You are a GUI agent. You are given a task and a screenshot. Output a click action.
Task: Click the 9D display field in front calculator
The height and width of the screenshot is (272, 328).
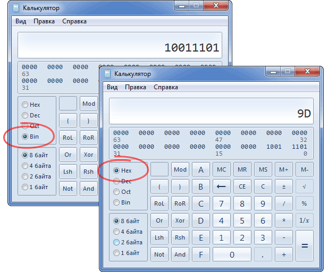click(211, 111)
